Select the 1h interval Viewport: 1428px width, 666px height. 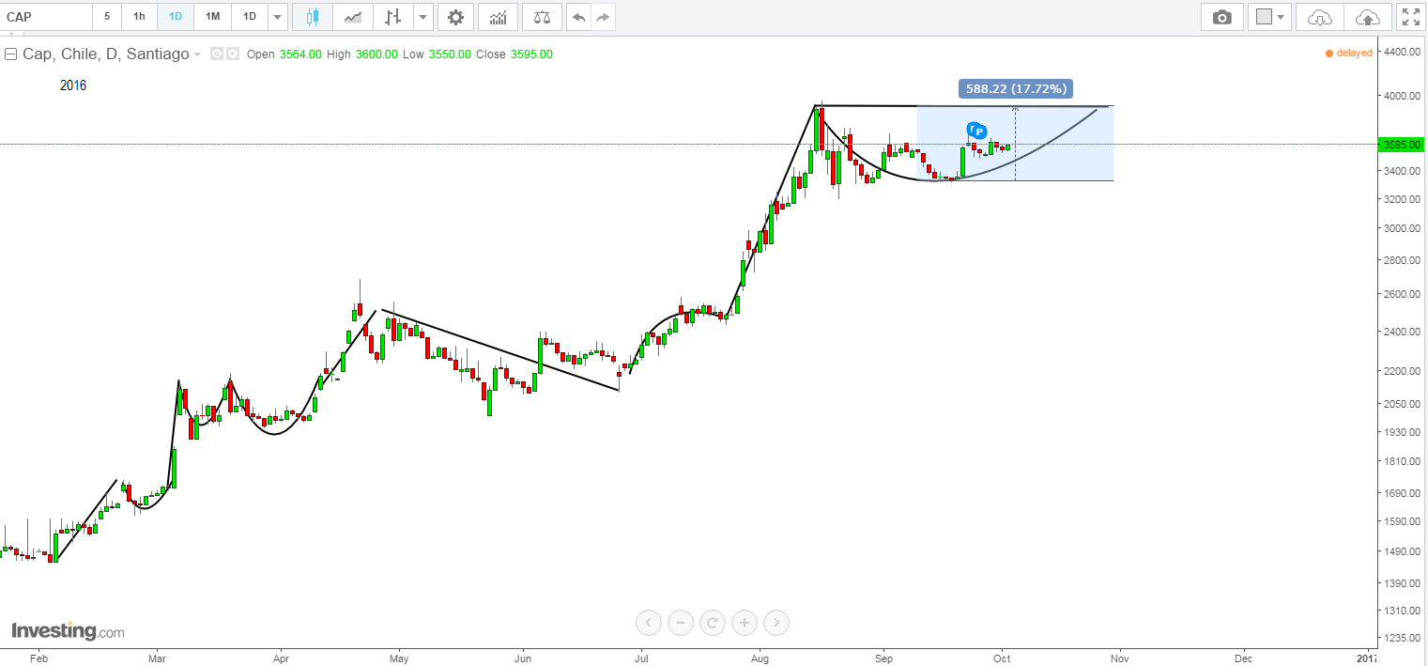pyautogui.click(x=139, y=17)
